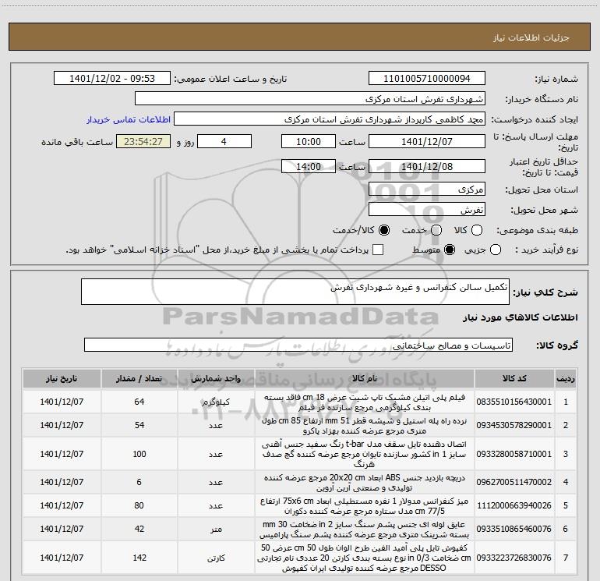Image resolution: width=600 pixels, height=581 pixels.
Task: Select item code 0835510156430001
Action: point(514,402)
